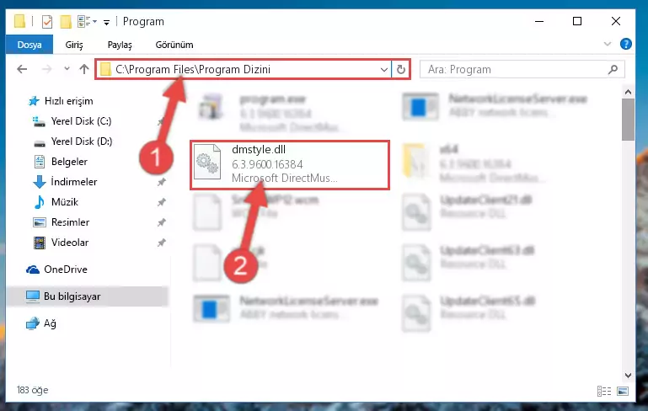Select the top NetworkLicenseServer.exe file
This screenshot has width=648, height=411.
point(496,106)
